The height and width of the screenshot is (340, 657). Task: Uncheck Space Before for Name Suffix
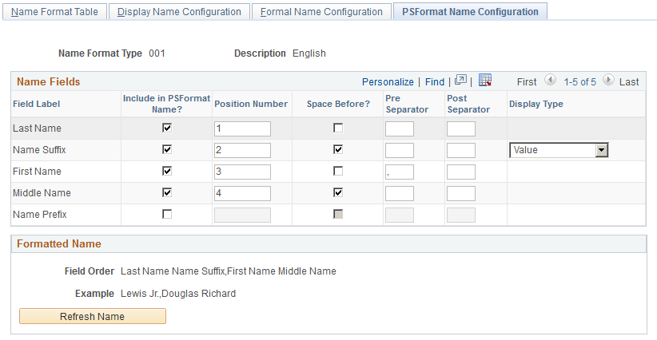(338, 149)
